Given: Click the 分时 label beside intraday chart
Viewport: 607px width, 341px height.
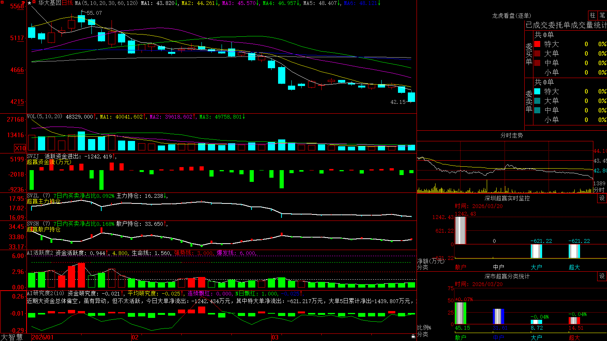Looking at the screenshot, I should [x=599, y=190].
